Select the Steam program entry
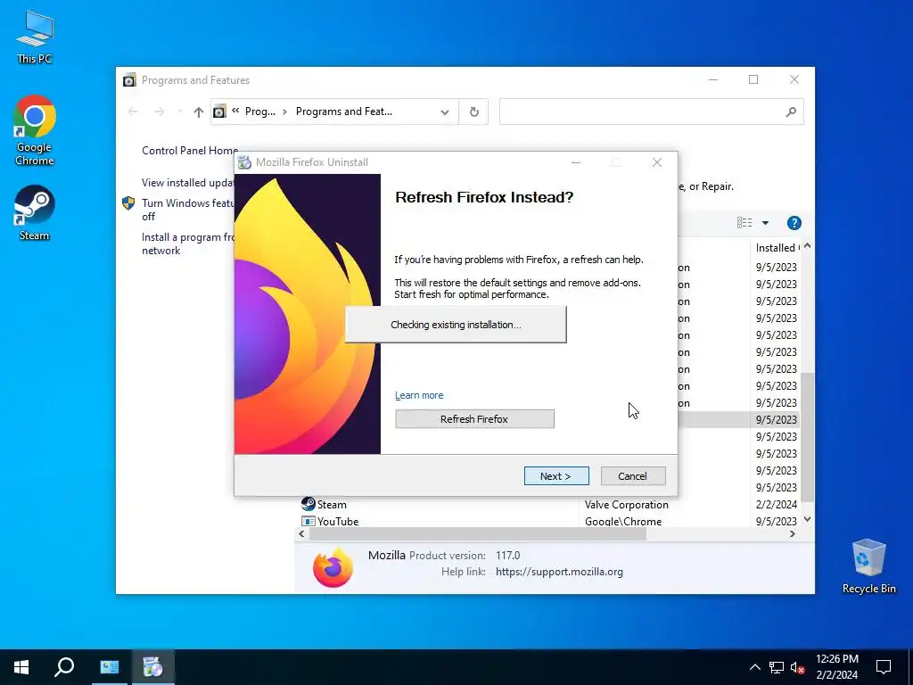The width and height of the screenshot is (913, 685). point(332,505)
